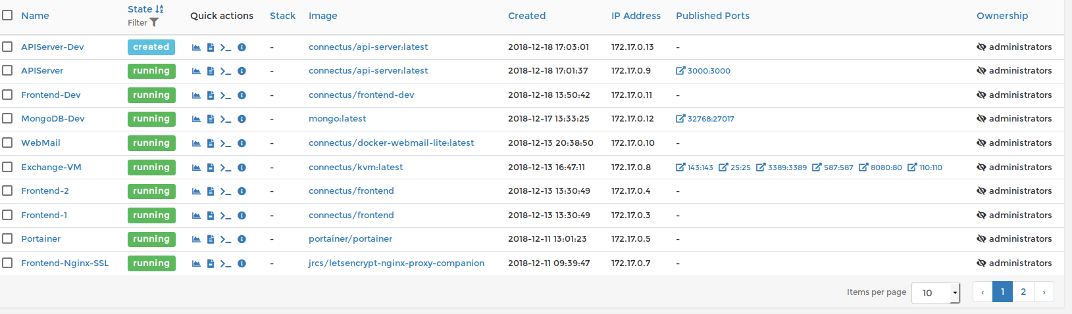Screen dimensions: 1072x314
Task: Open logs icon for APIServer container
Action: (211, 71)
